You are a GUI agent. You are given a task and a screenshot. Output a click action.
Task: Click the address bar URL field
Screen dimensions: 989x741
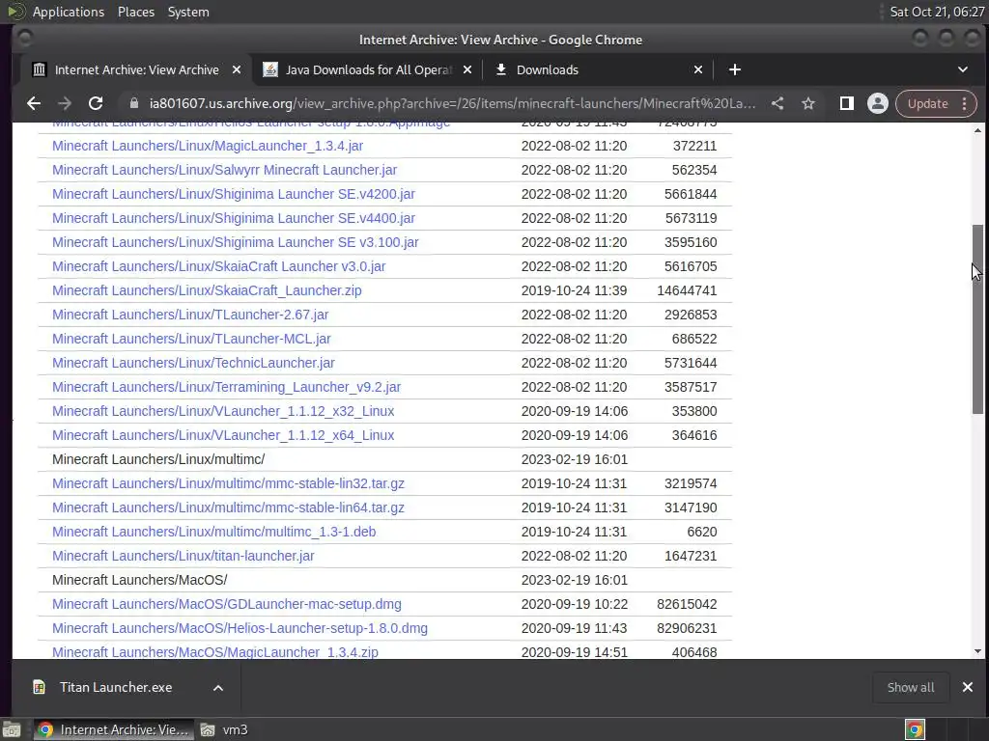click(x=452, y=103)
